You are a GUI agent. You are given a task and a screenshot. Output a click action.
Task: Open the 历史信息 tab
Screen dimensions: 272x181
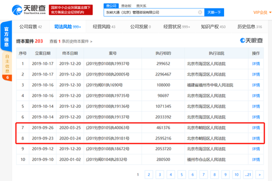pyautogui.click(x=250, y=27)
